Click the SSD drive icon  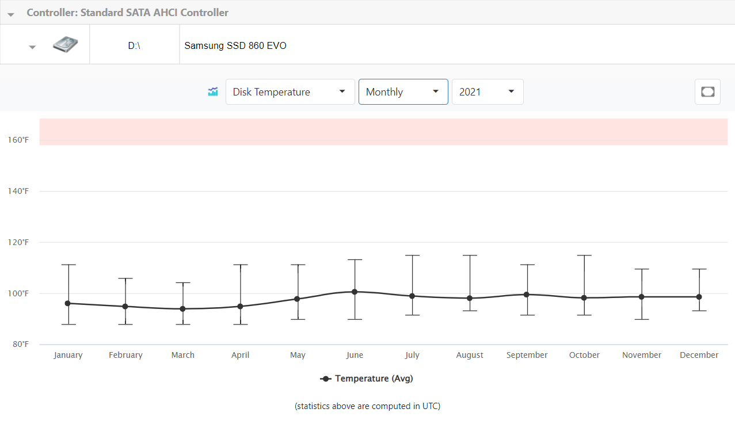[x=65, y=45]
